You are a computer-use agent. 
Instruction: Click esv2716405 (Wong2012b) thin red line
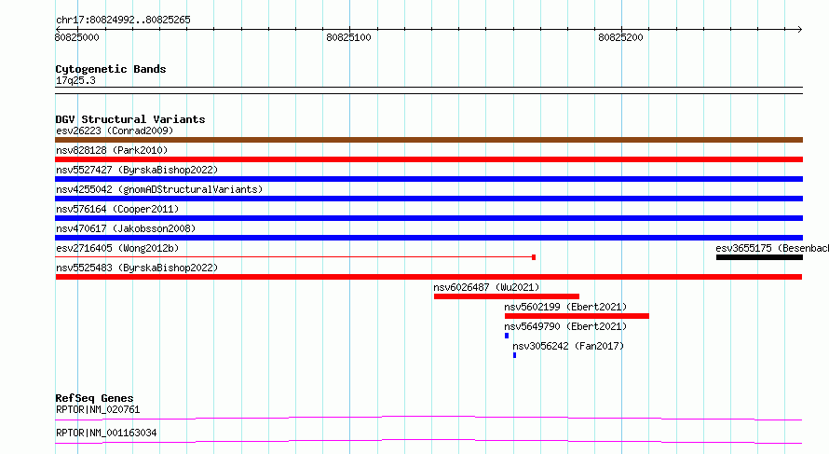tap(293, 257)
